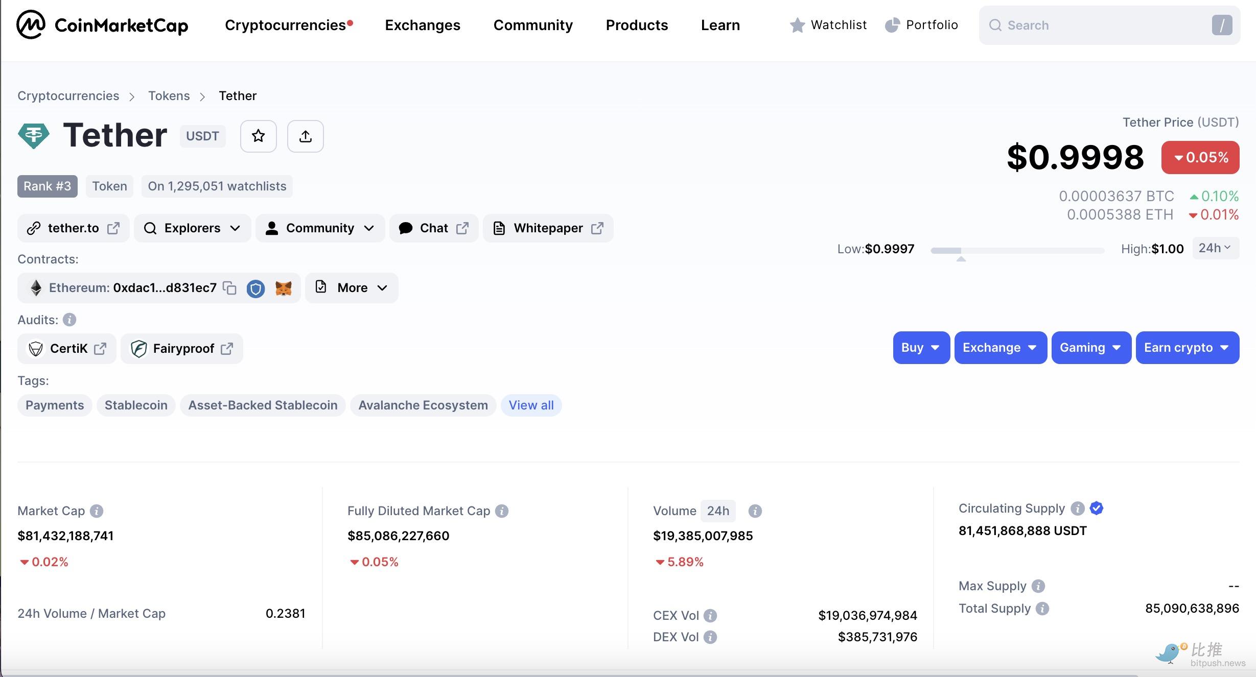Select Avalanche Ecosystem tag
This screenshot has width=1256, height=677.
point(423,405)
